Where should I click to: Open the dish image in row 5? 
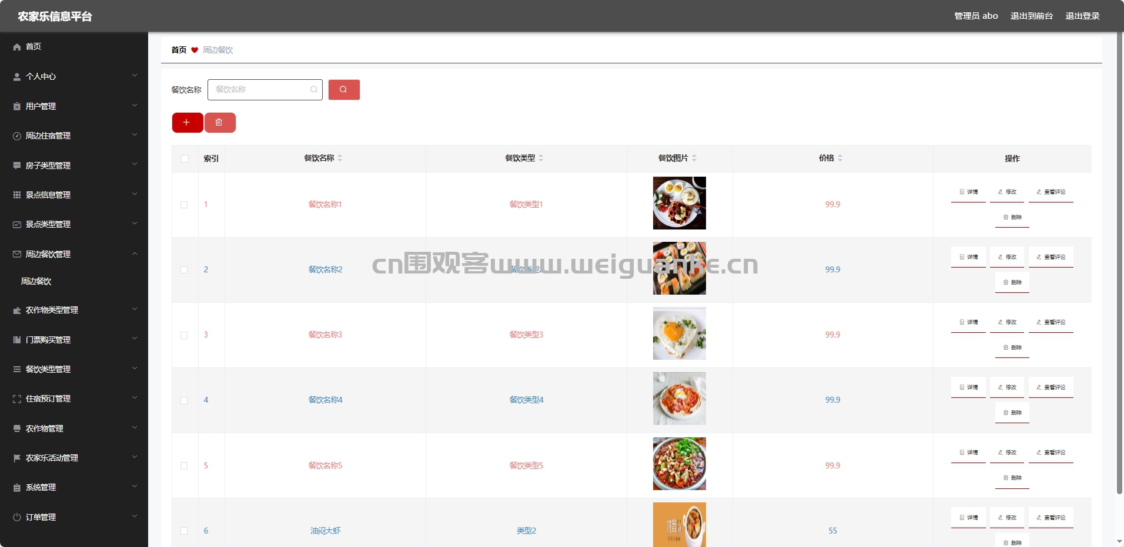pyautogui.click(x=680, y=464)
